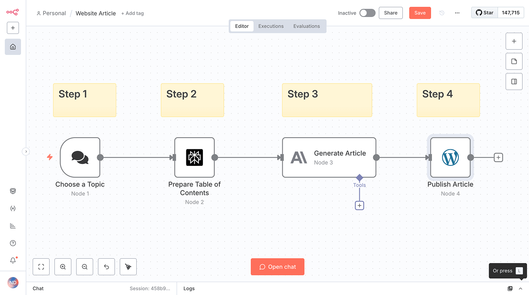Add a tool below Generate Article with the plus
This screenshot has height=295, width=529.
[359, 205]
